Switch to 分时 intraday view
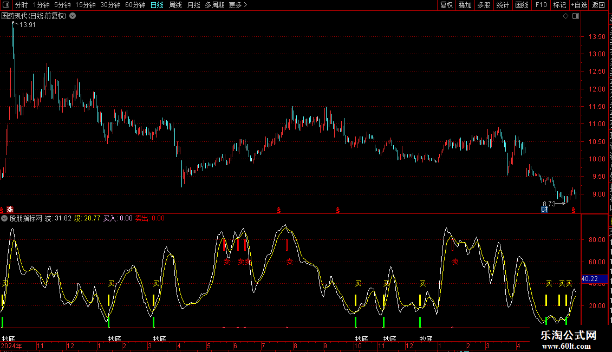Image resolution: width=612 pixels, height=352 pixels. click(x=22, y=5)
